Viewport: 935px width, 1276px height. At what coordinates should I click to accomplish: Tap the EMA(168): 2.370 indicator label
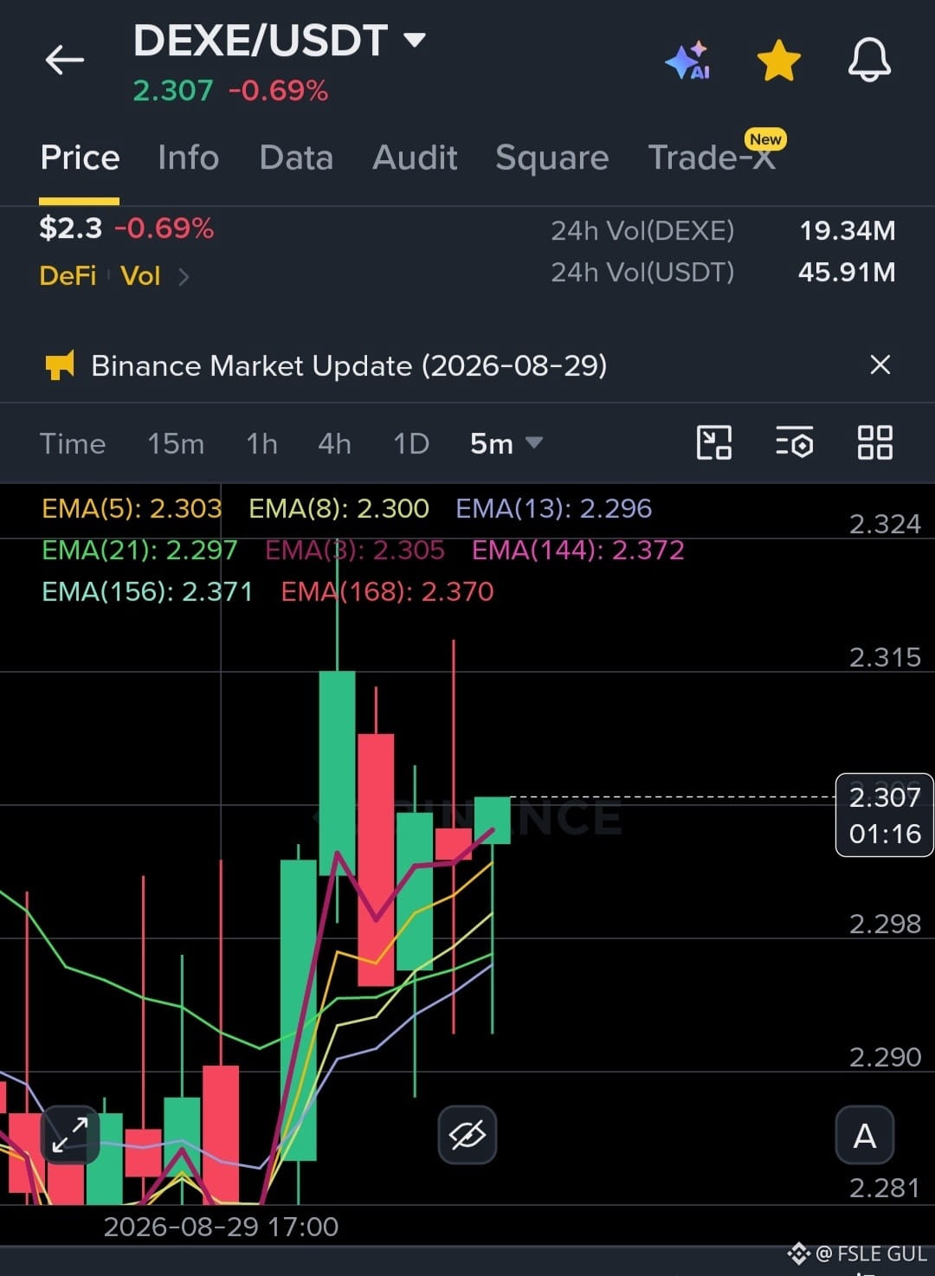[387, 591]
